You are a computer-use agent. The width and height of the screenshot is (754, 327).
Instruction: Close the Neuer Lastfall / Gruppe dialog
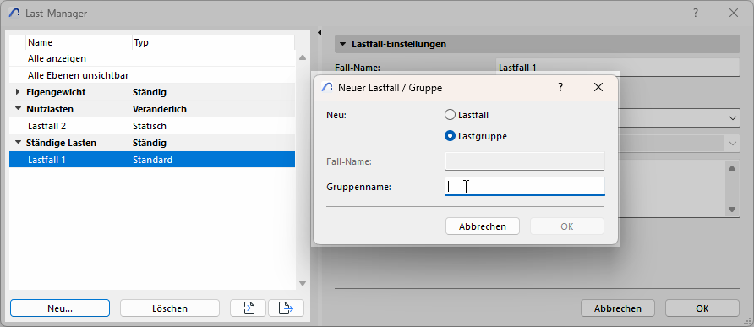click(x=598, y=88)
